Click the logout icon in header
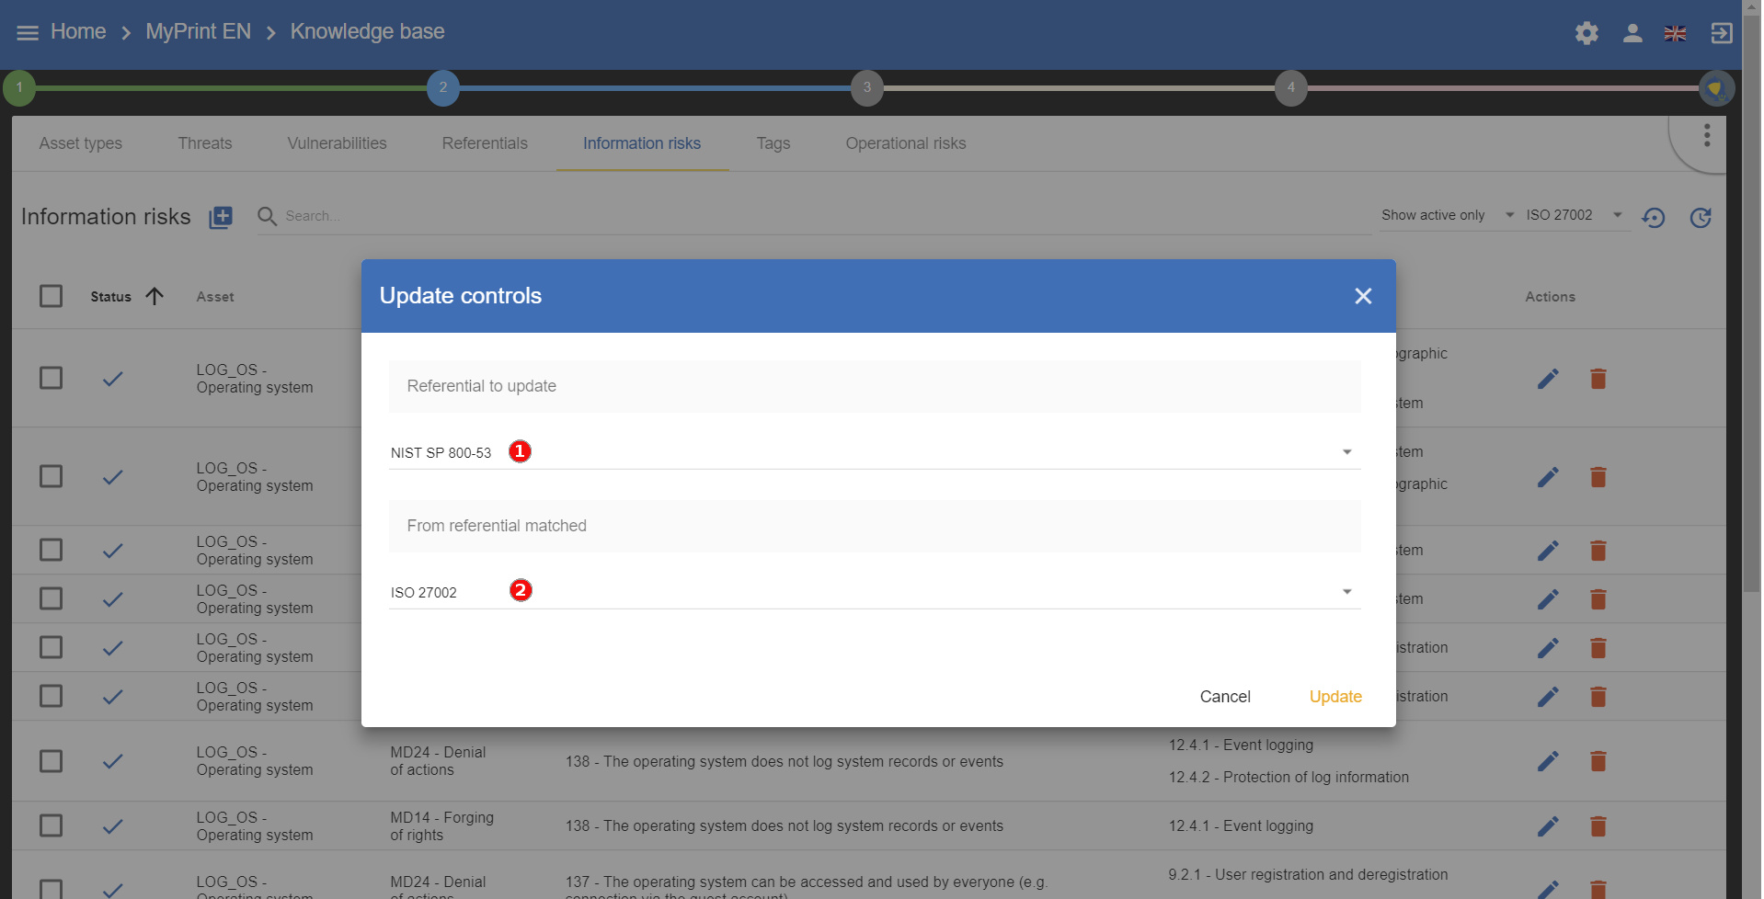 click(1721, 34)
